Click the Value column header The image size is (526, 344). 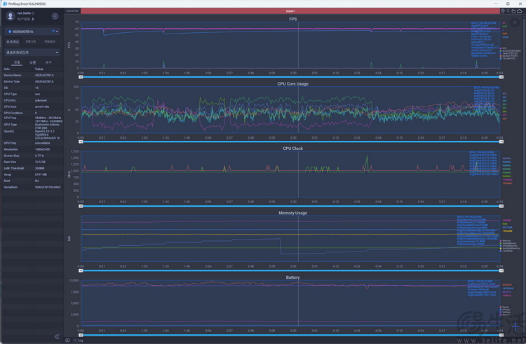click(39, 69)
